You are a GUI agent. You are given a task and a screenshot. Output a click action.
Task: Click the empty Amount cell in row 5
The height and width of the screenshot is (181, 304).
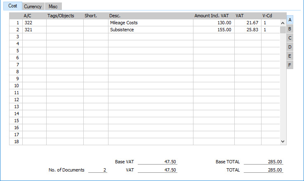214,51
